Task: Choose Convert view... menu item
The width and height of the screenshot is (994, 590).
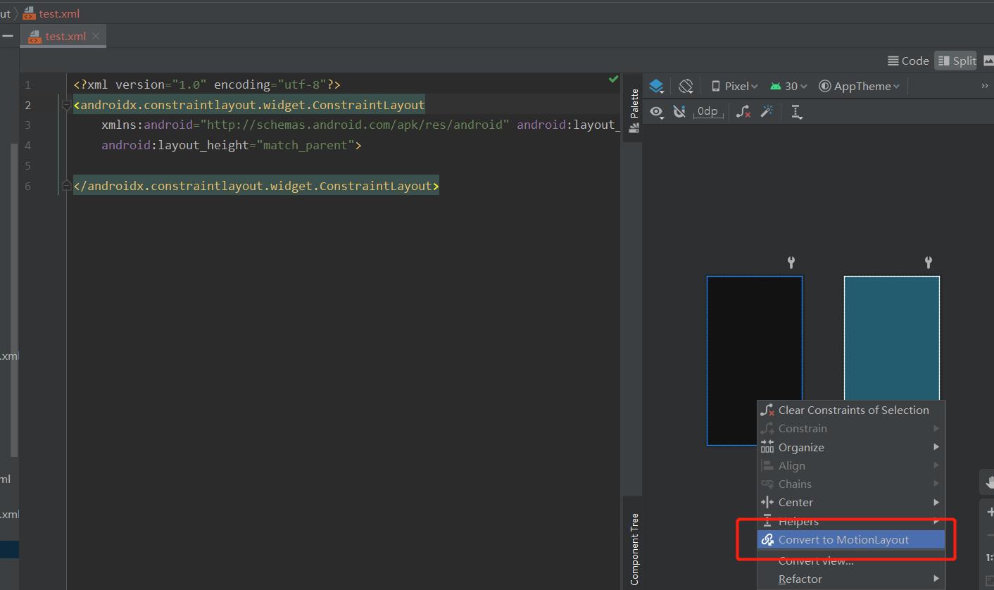Action: pyautogui.click(x=851, y=560)
